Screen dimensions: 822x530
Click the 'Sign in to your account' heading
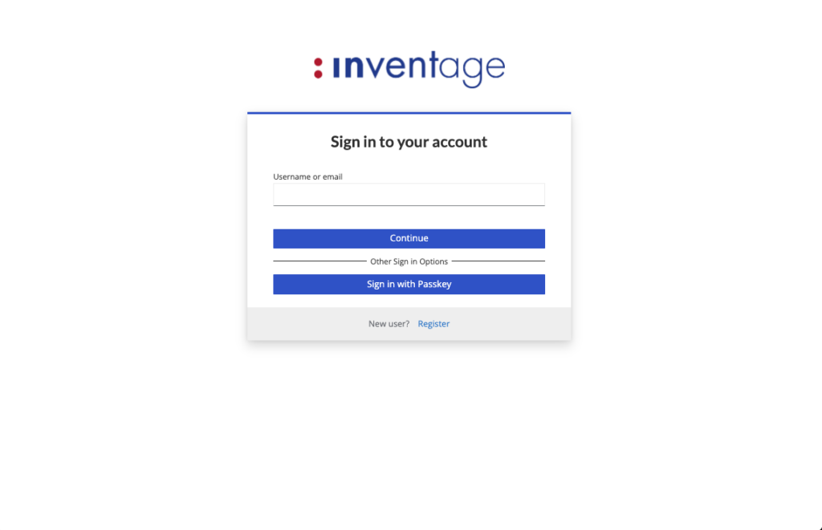pyautogui.click(x=409, y=142)
